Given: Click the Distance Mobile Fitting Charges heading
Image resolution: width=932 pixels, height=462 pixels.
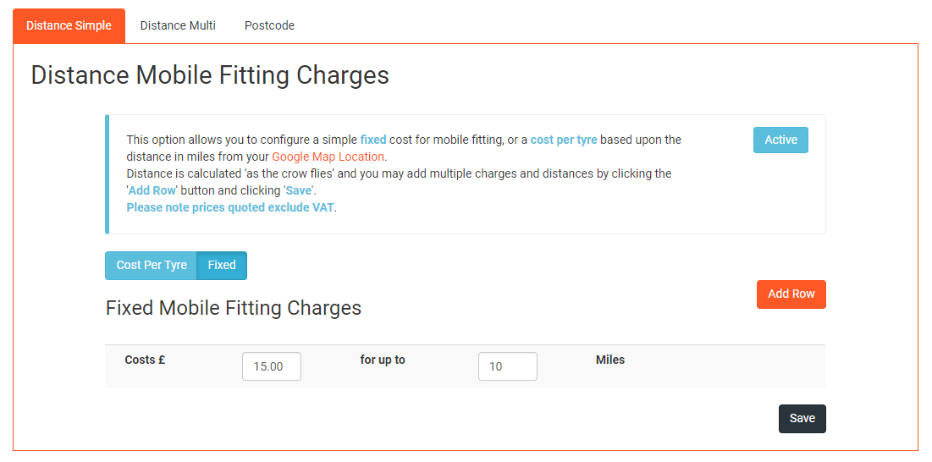Looking at the screenshot, I should [210, 76].
